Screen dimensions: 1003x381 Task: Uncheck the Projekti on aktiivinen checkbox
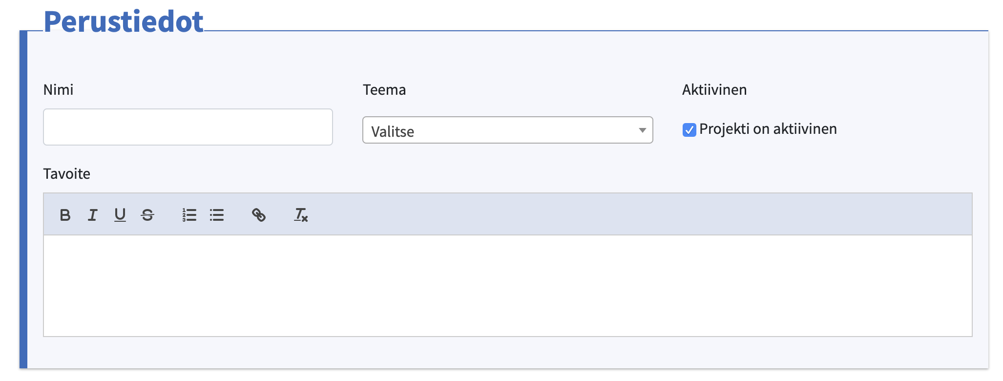[x=689, y=130]
